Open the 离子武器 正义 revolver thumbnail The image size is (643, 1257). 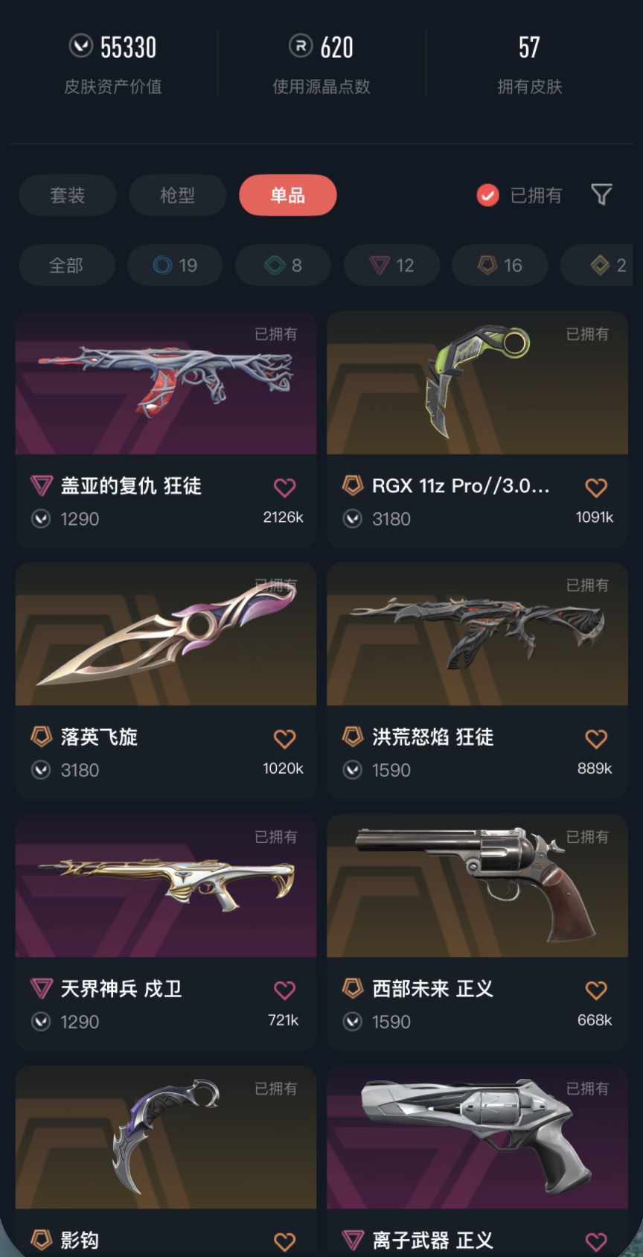(477, 1137)
